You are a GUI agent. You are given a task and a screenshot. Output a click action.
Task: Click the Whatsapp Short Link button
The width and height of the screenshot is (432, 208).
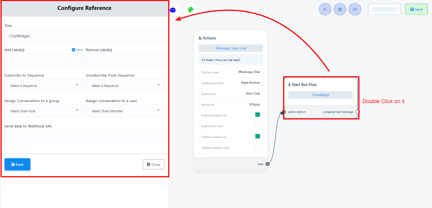230,48
